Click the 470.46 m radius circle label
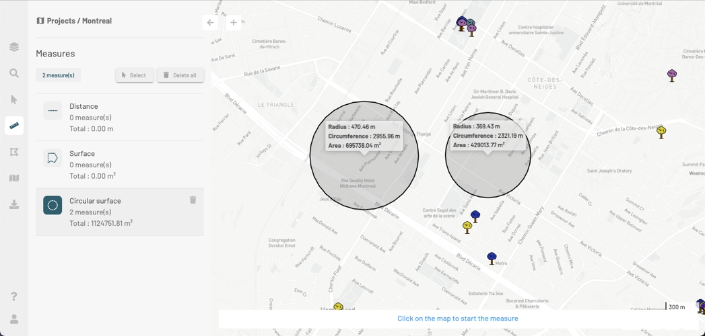 tap(364, 136)
